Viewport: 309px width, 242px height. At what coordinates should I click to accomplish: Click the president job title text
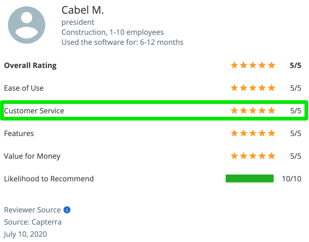[x=78, y=22]
